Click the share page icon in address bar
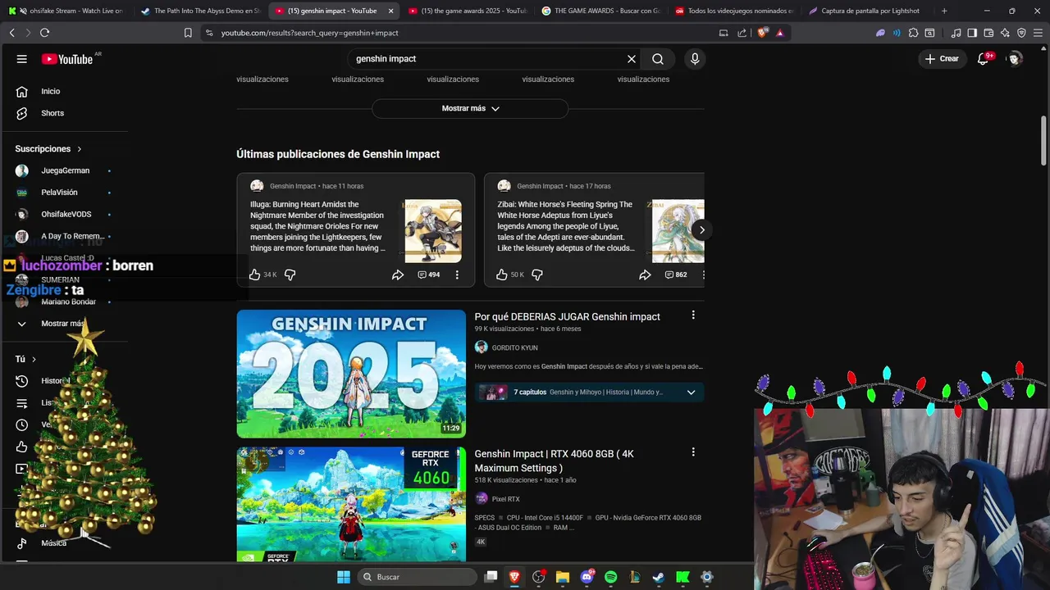Viewport: 1050px width, 590px height. click(x=742, y=33)
